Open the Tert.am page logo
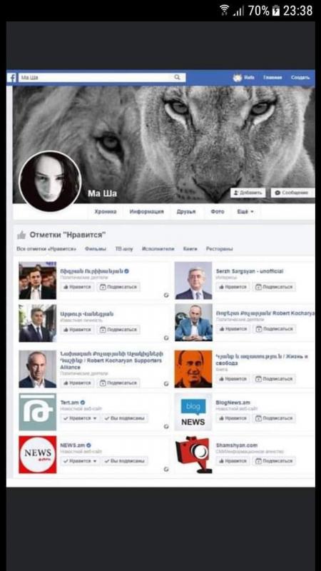The height and width of the screenshot is (571, 321). (x=38, y=412)
